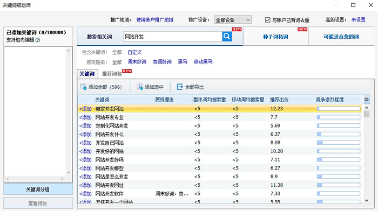Click 周末好词，夜… cell for 网站开发软件
The width and height of the screenshot is (378, 211).
[172, 193]
